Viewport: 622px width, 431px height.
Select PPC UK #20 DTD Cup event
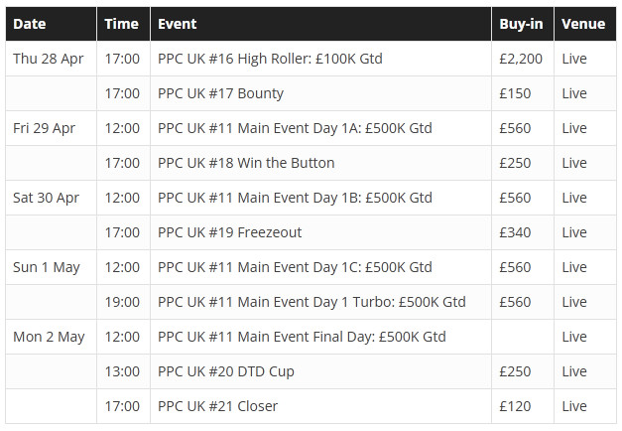(x=226, y=371)
